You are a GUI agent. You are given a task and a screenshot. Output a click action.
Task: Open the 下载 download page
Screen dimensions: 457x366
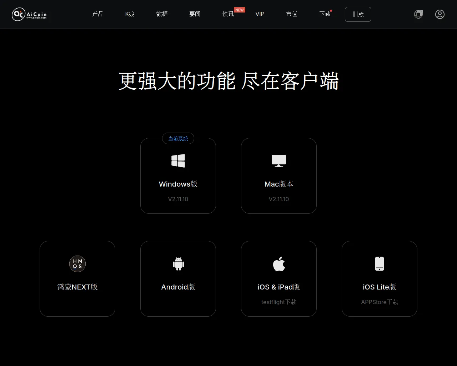click(325, 14)
